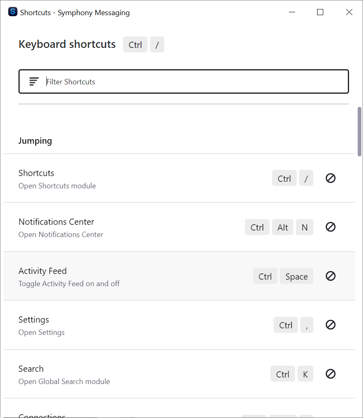Viewport: 363px width, 418px height.
Task: Disable the Settings shortcut
Action: [x=331, y=325]
